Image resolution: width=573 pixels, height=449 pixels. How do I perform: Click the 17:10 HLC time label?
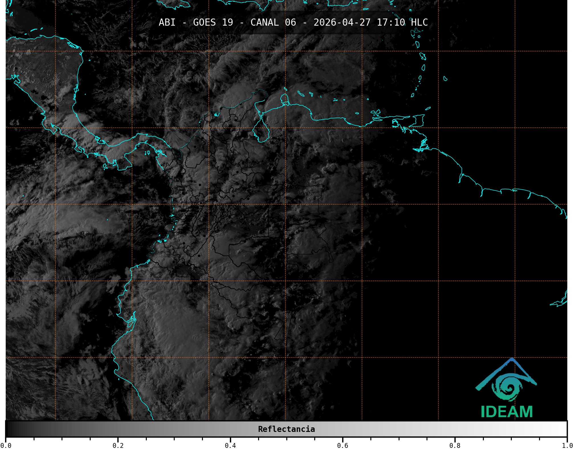coord(402,22)
